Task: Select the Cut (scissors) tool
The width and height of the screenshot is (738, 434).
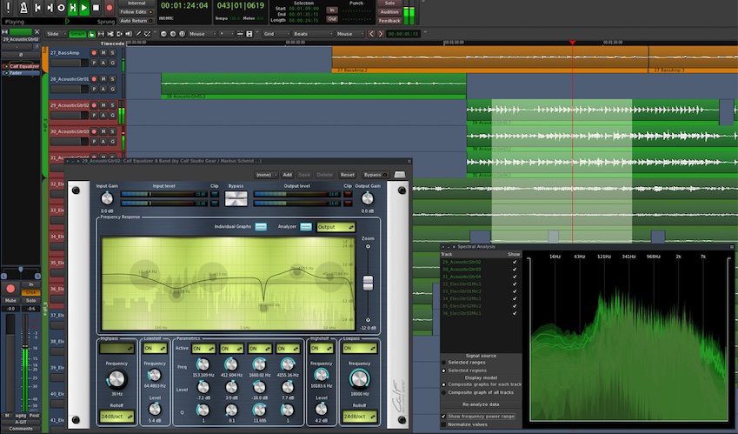Action: coord(110,34)
